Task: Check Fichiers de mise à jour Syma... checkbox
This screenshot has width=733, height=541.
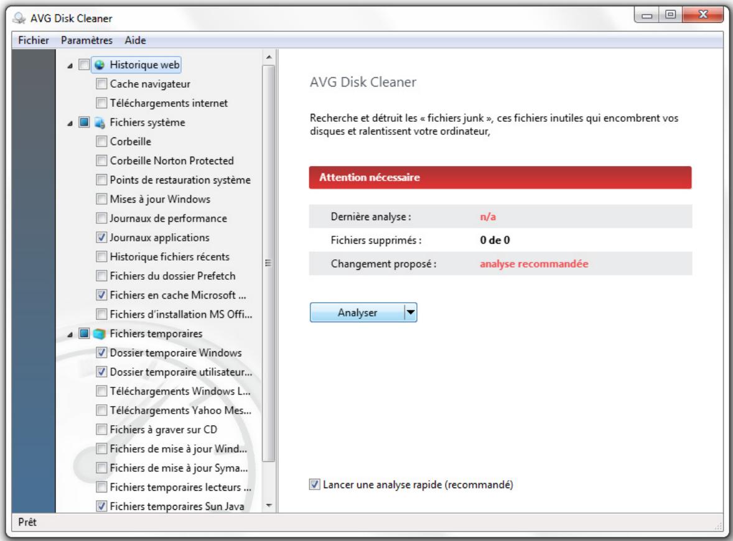Action: coord(101,468)
